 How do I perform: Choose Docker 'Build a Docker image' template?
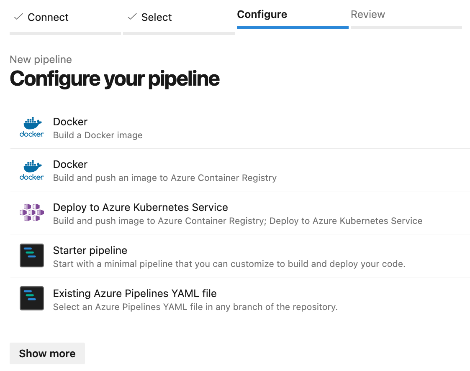tap(240, 127)
